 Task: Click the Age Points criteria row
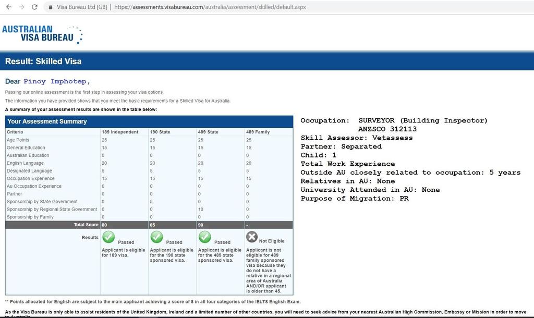18,140
